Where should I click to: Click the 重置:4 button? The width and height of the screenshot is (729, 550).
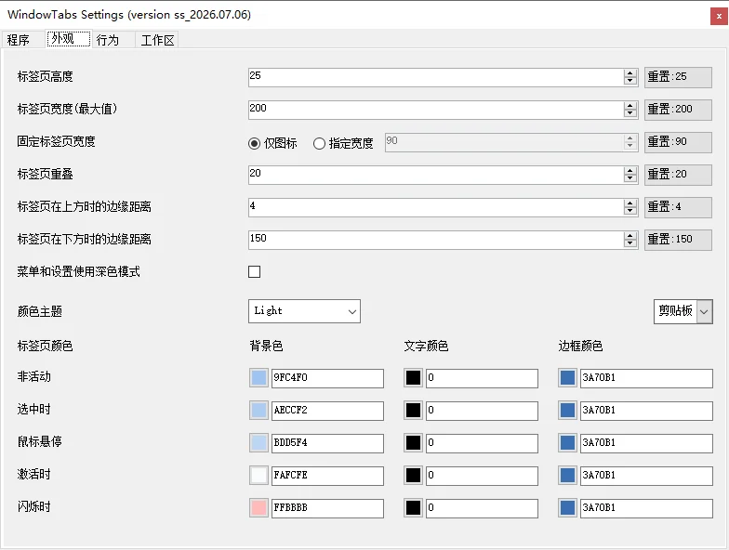pos(678,207)
